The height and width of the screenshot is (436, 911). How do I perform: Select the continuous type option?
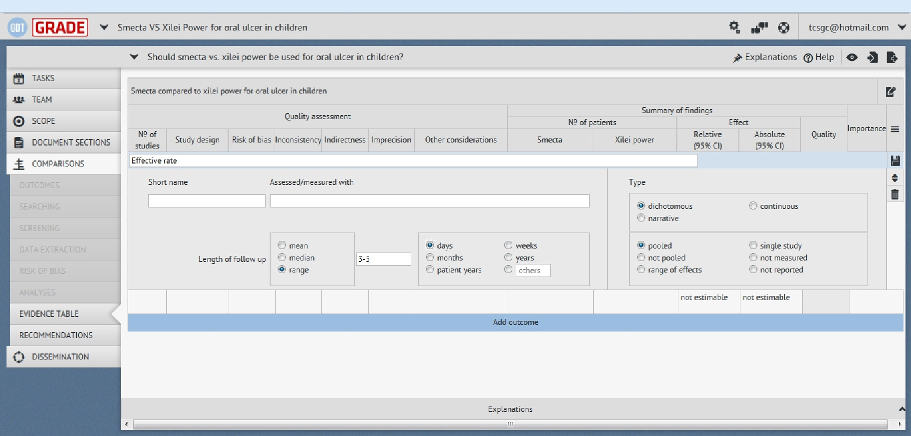753,205
